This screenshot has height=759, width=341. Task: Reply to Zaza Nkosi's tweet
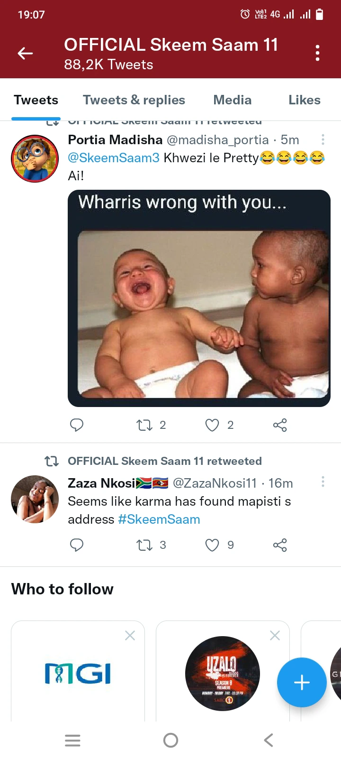[77, 545]
